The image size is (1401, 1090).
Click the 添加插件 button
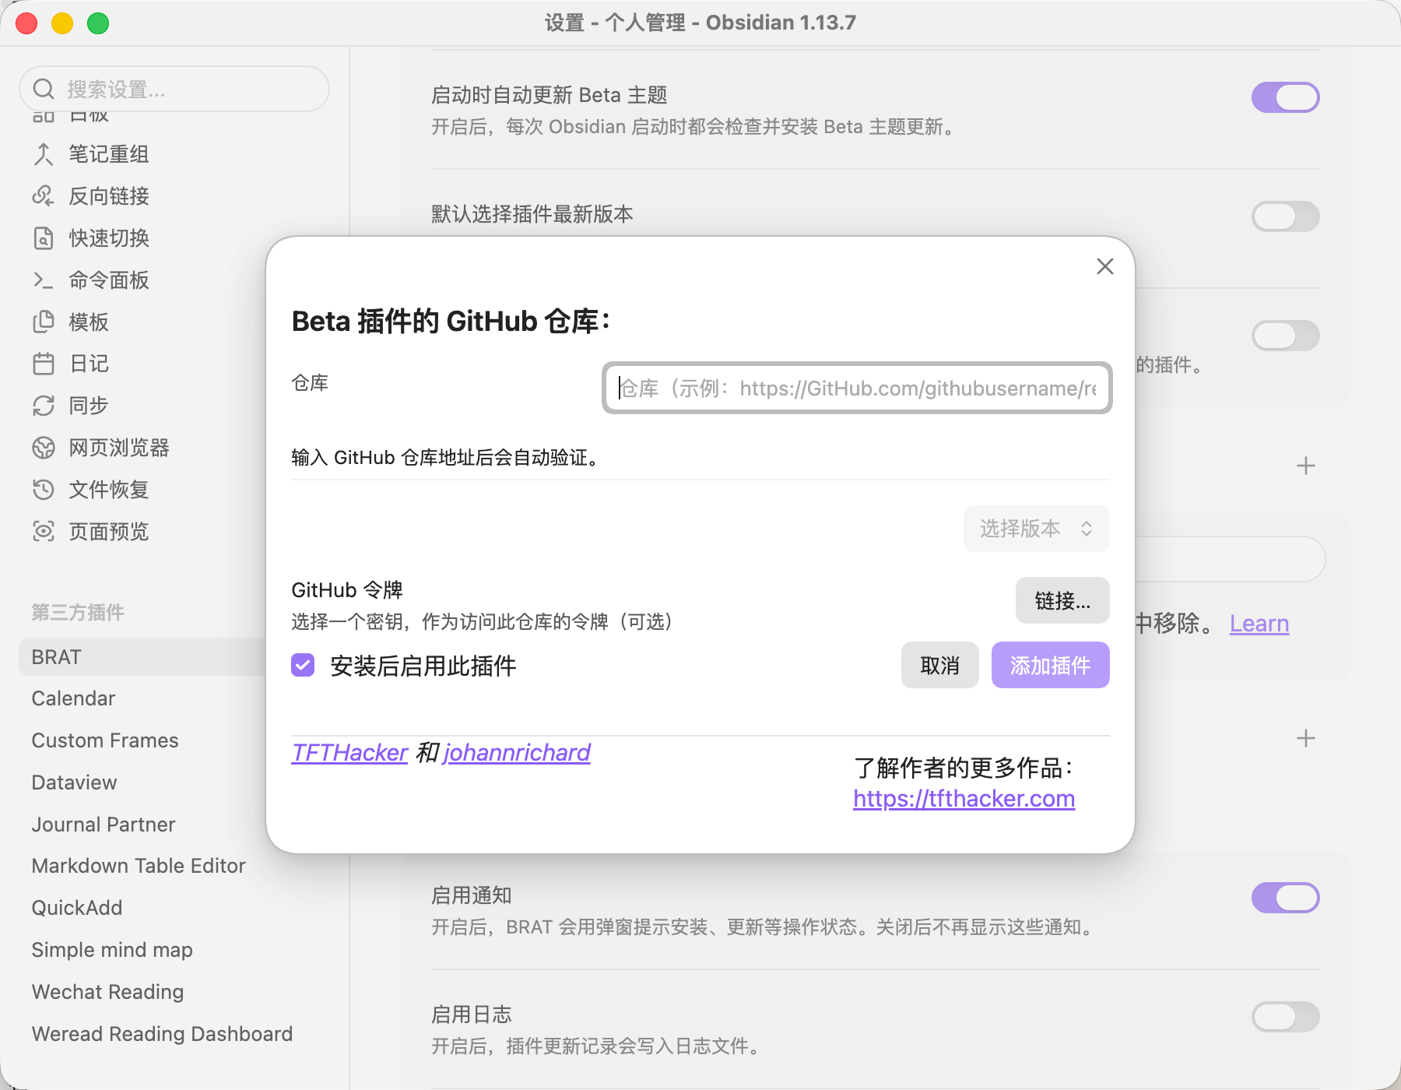(x=1050, y=665)
